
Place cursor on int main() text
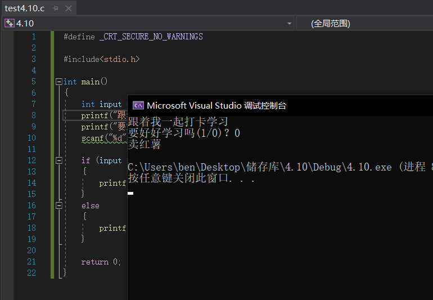pyautogui.click(x=85, y=82)
